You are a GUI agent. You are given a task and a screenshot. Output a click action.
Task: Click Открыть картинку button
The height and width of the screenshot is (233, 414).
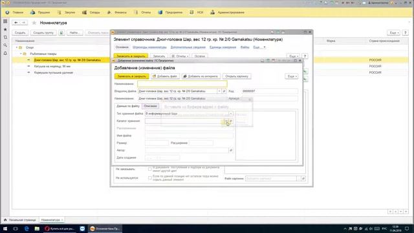point(237,76)
